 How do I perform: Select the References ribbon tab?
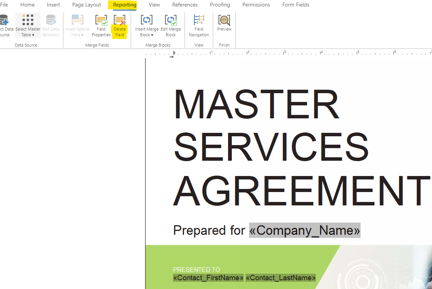point(185,5)
